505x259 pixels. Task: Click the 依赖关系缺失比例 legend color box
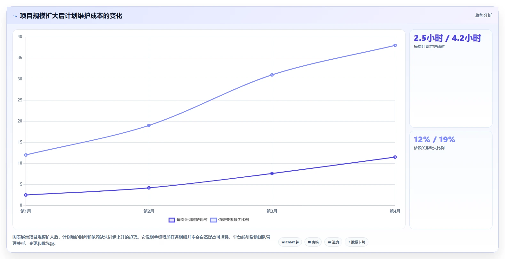[x=213, y=220]
